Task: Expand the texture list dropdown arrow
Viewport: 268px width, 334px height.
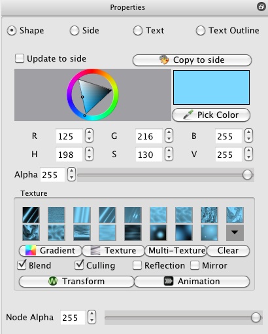Action: 235,232
